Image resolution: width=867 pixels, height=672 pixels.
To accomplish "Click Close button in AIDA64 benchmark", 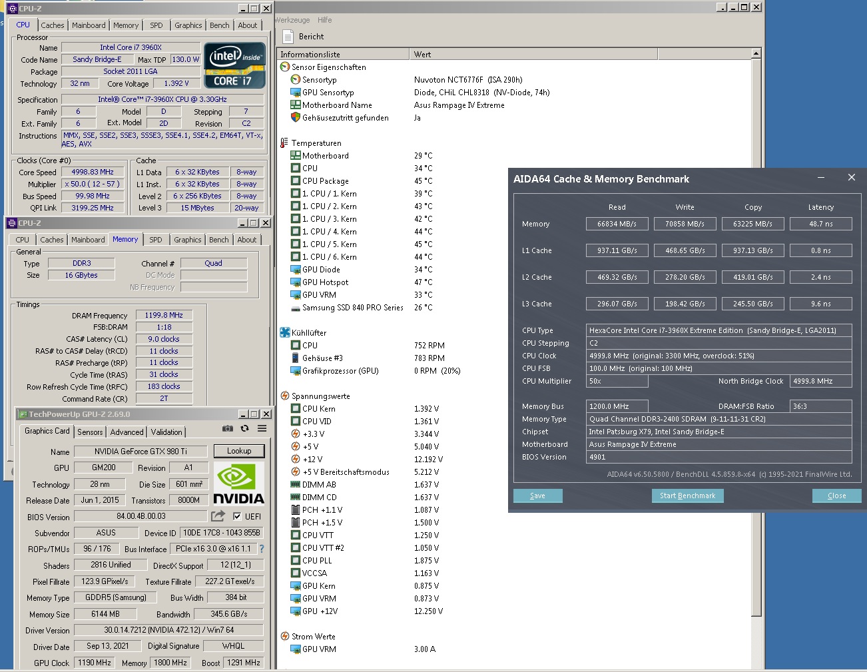I will [837, 496].
